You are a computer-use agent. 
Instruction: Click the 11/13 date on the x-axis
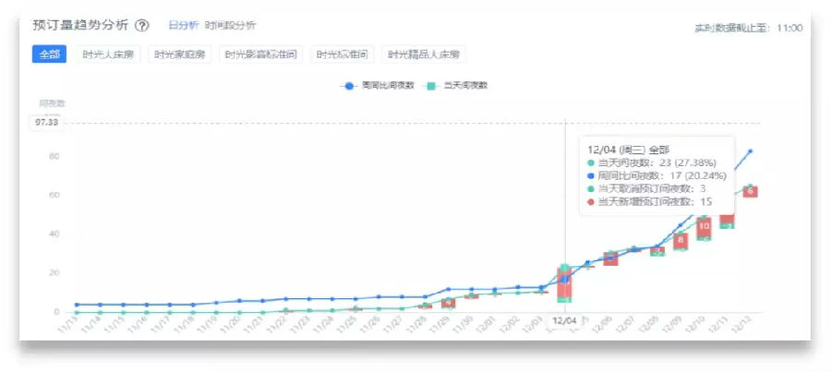(x=67, y=323)
